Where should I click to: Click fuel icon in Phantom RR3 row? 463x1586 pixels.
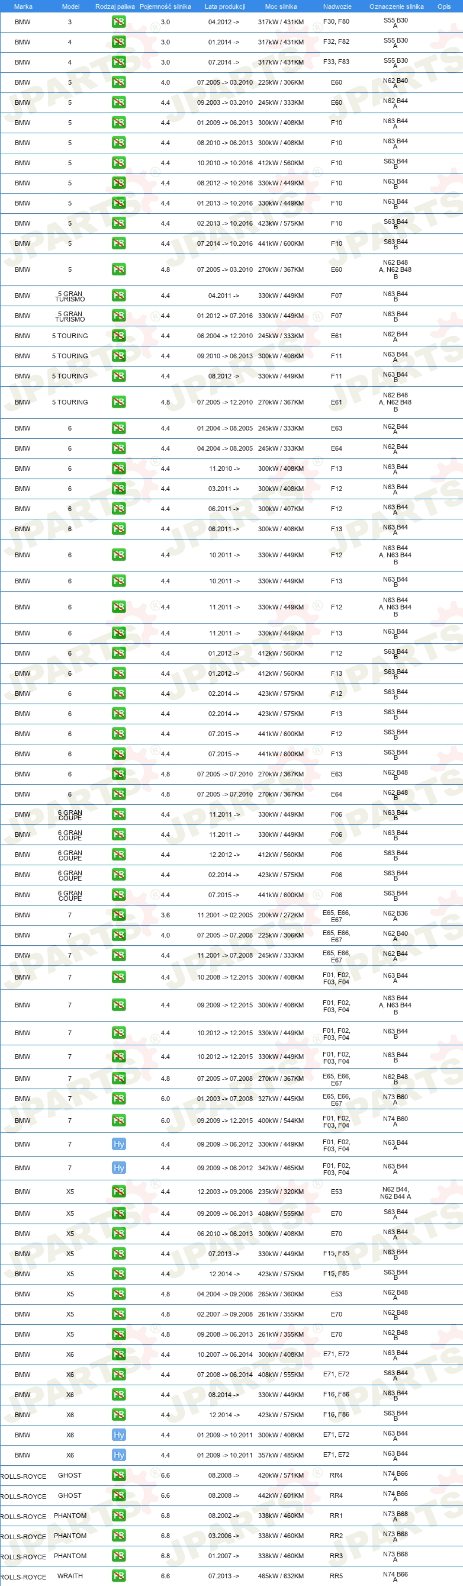pos(119,1556)
